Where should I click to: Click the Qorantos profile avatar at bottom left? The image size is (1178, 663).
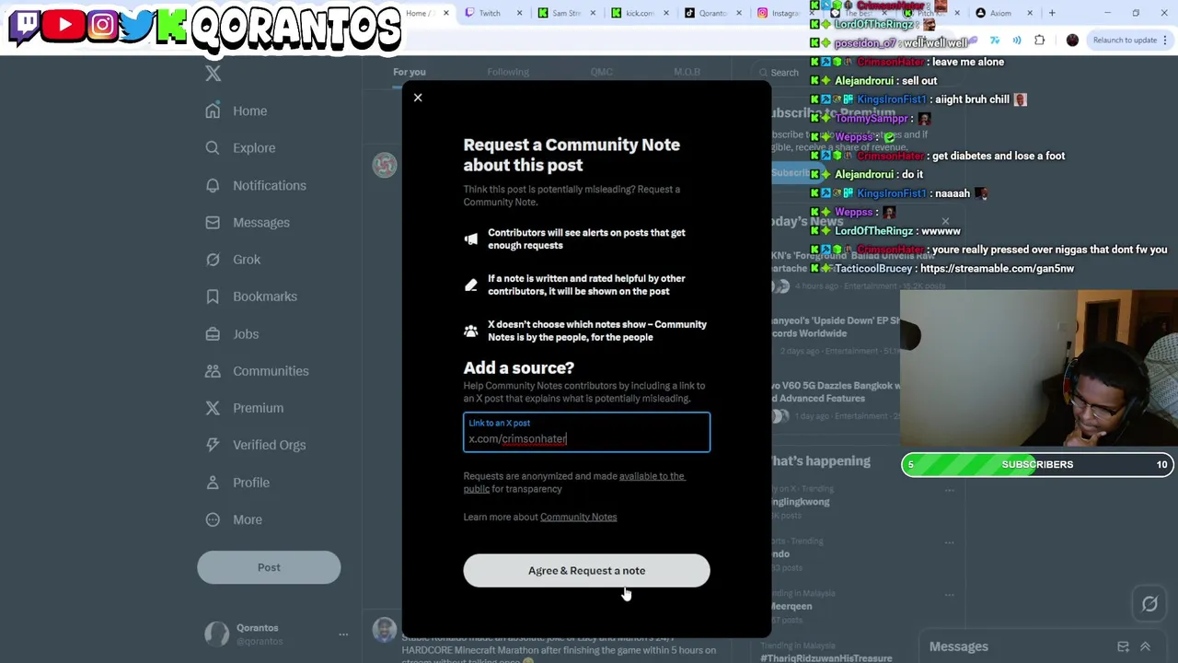216,634
